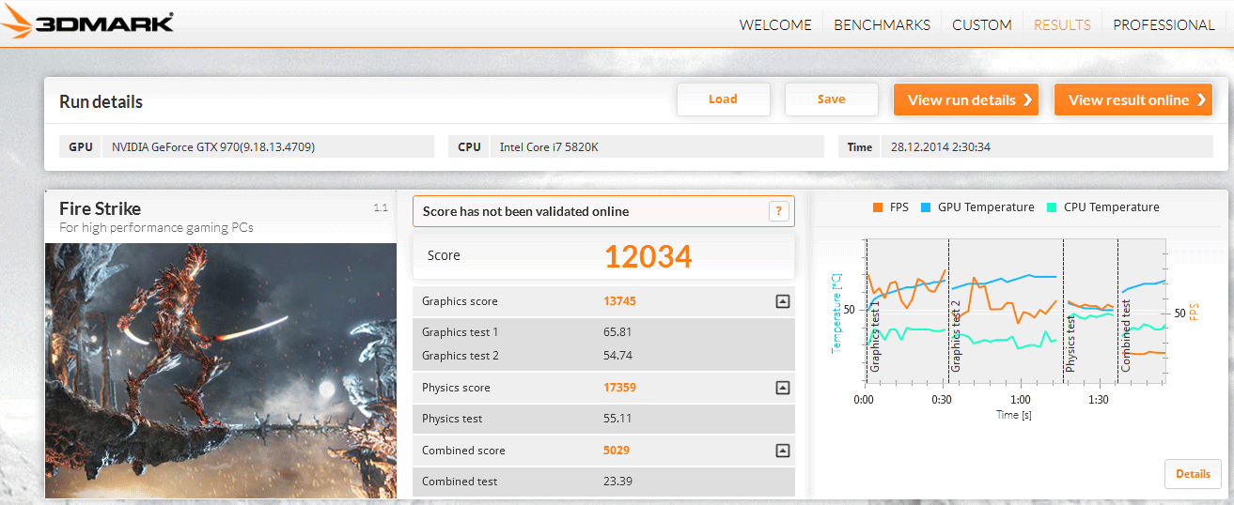Image resolution: width=1234 pixels, height=505 pixels.
Task: Click 'For high performance gaming PCs' subtitle
Action: point(156,228)
